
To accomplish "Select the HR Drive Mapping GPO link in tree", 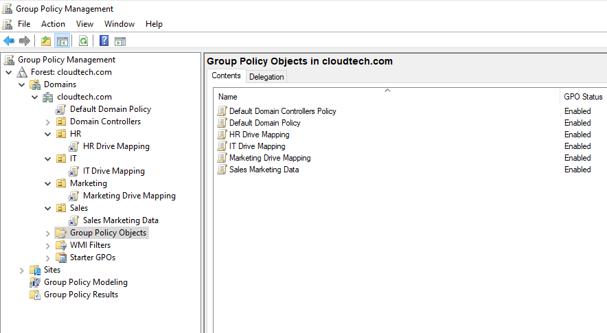I will click(115, 146).
